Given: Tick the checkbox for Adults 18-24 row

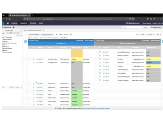Looking at the screenshot, I should tap(30, 84).
